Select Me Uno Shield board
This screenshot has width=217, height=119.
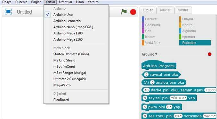(x=76, y=60)
